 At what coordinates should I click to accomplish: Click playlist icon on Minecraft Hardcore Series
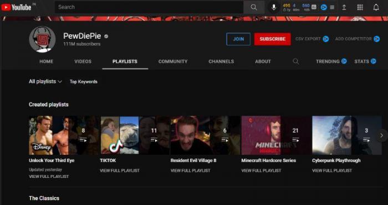tap(295, 140)
